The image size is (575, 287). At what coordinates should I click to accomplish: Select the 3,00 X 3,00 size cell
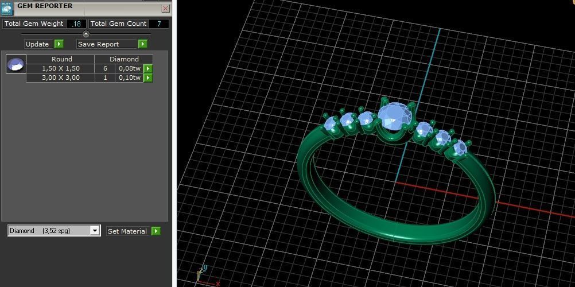coord(60,77)
